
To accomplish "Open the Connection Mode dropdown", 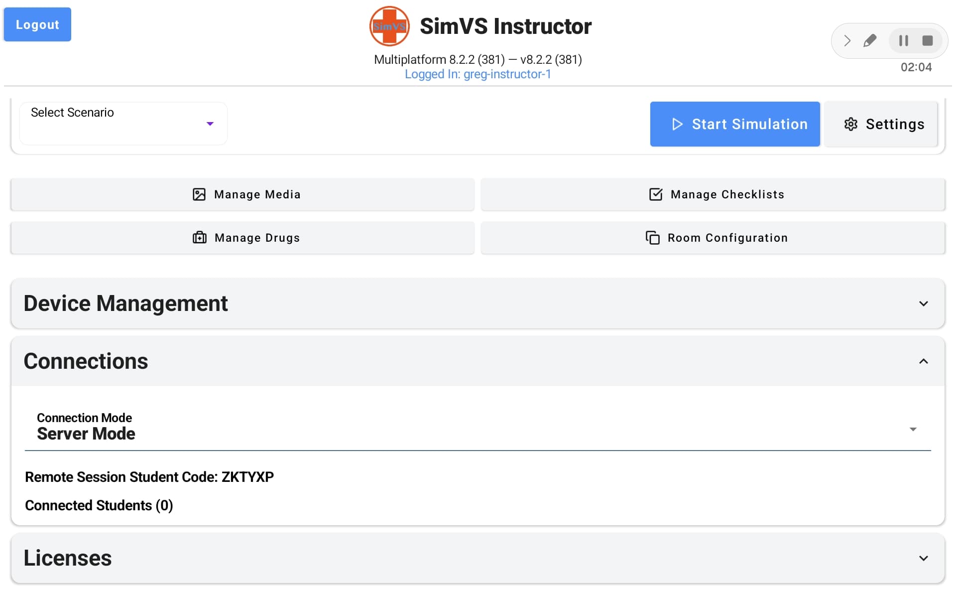I will coord(913,429).
